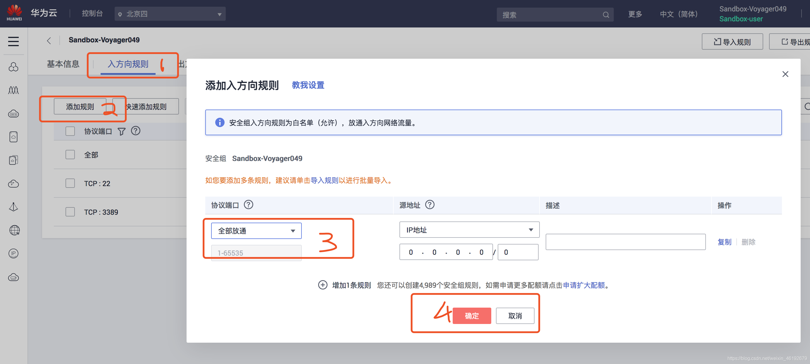Click the 申请扩大配额 link
Screen dimensions: 810x364
pyautogui.click(x=584, y=285)
